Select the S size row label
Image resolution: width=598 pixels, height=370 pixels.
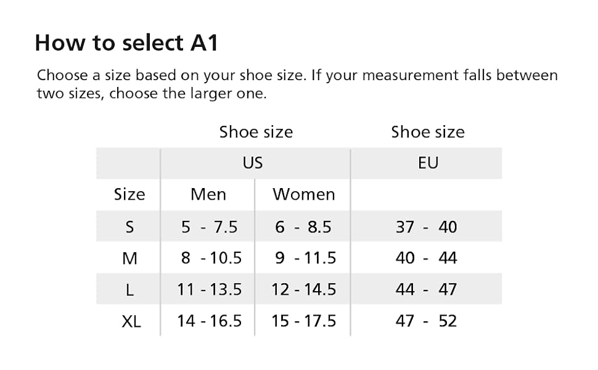tap(129, 227)
